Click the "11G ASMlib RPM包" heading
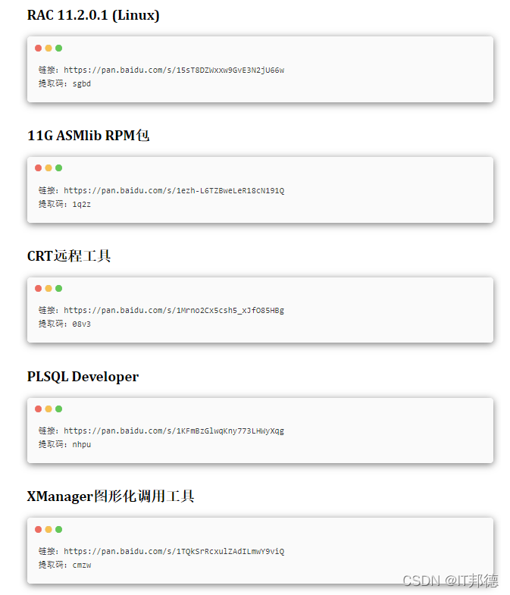The width and height of the screenshot is (510, 595). (x=89, y=136)
